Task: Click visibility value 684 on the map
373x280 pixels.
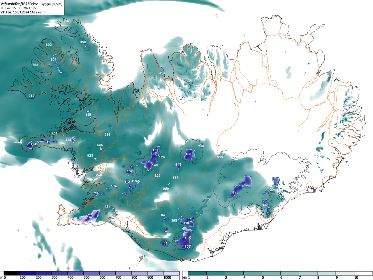Action: point(100,145)
